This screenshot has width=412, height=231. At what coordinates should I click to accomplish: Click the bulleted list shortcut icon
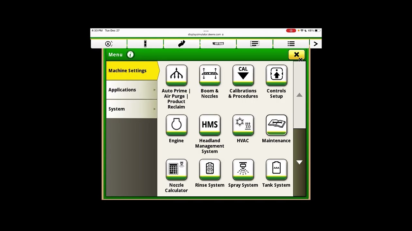(291, 44)
